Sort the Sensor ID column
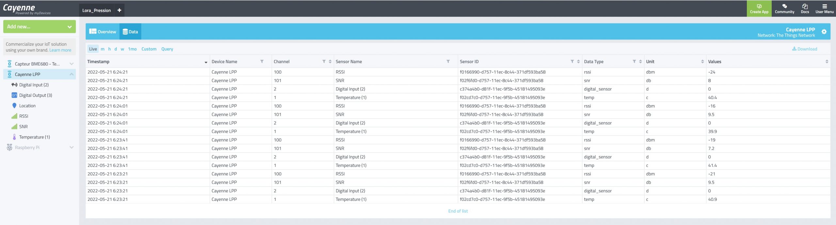Image resolution: width=836 pixels, height=225 pixels. click(578, 62)
